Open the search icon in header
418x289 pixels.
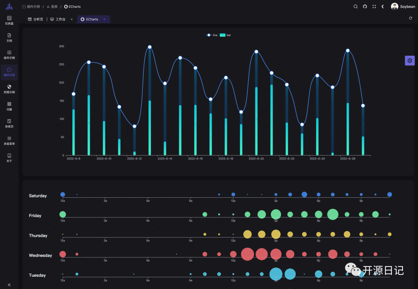click(355, 7)
